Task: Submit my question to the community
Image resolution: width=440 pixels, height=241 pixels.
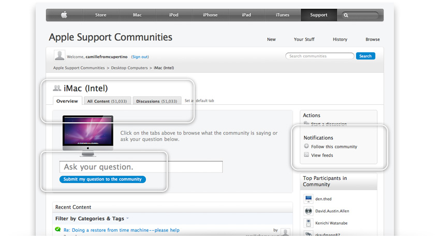Action: [x=102, y=179]
